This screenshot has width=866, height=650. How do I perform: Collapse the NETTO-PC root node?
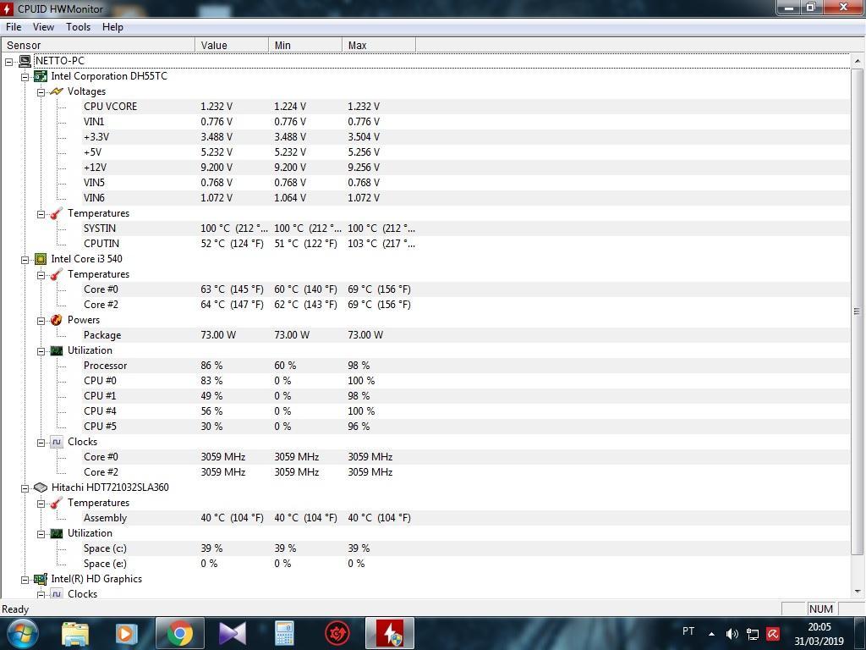pos(8,62)
